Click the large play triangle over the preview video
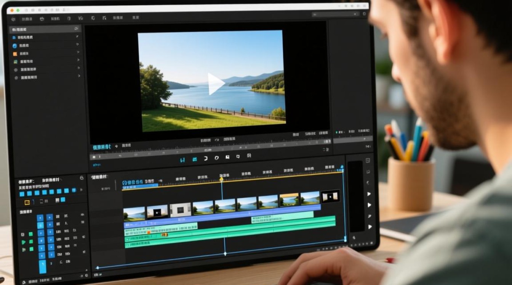 click(x=216, y=84)
